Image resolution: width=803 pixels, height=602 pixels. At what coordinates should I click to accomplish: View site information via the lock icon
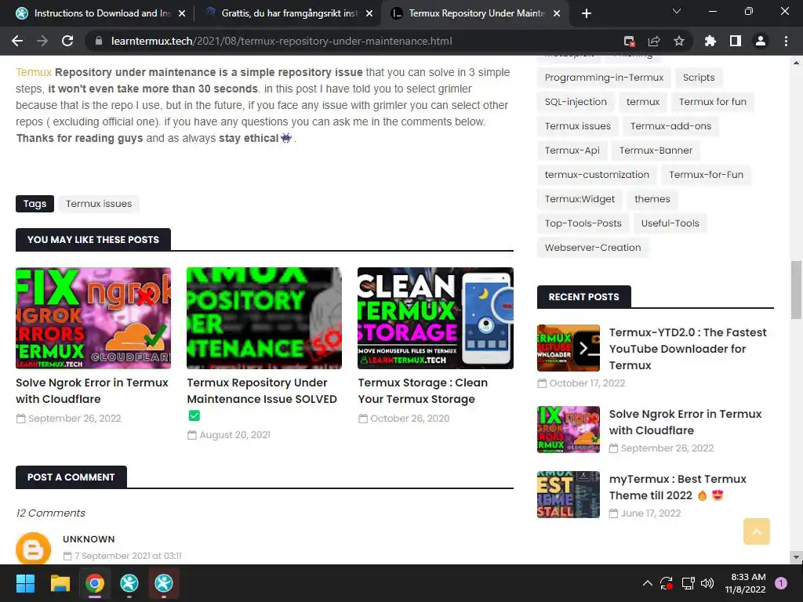click(x=99, y=41)
